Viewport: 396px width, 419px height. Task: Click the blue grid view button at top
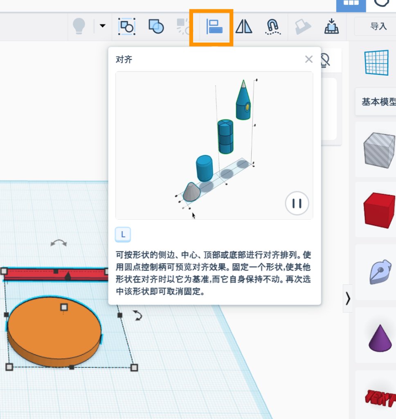tap(351, 5)
